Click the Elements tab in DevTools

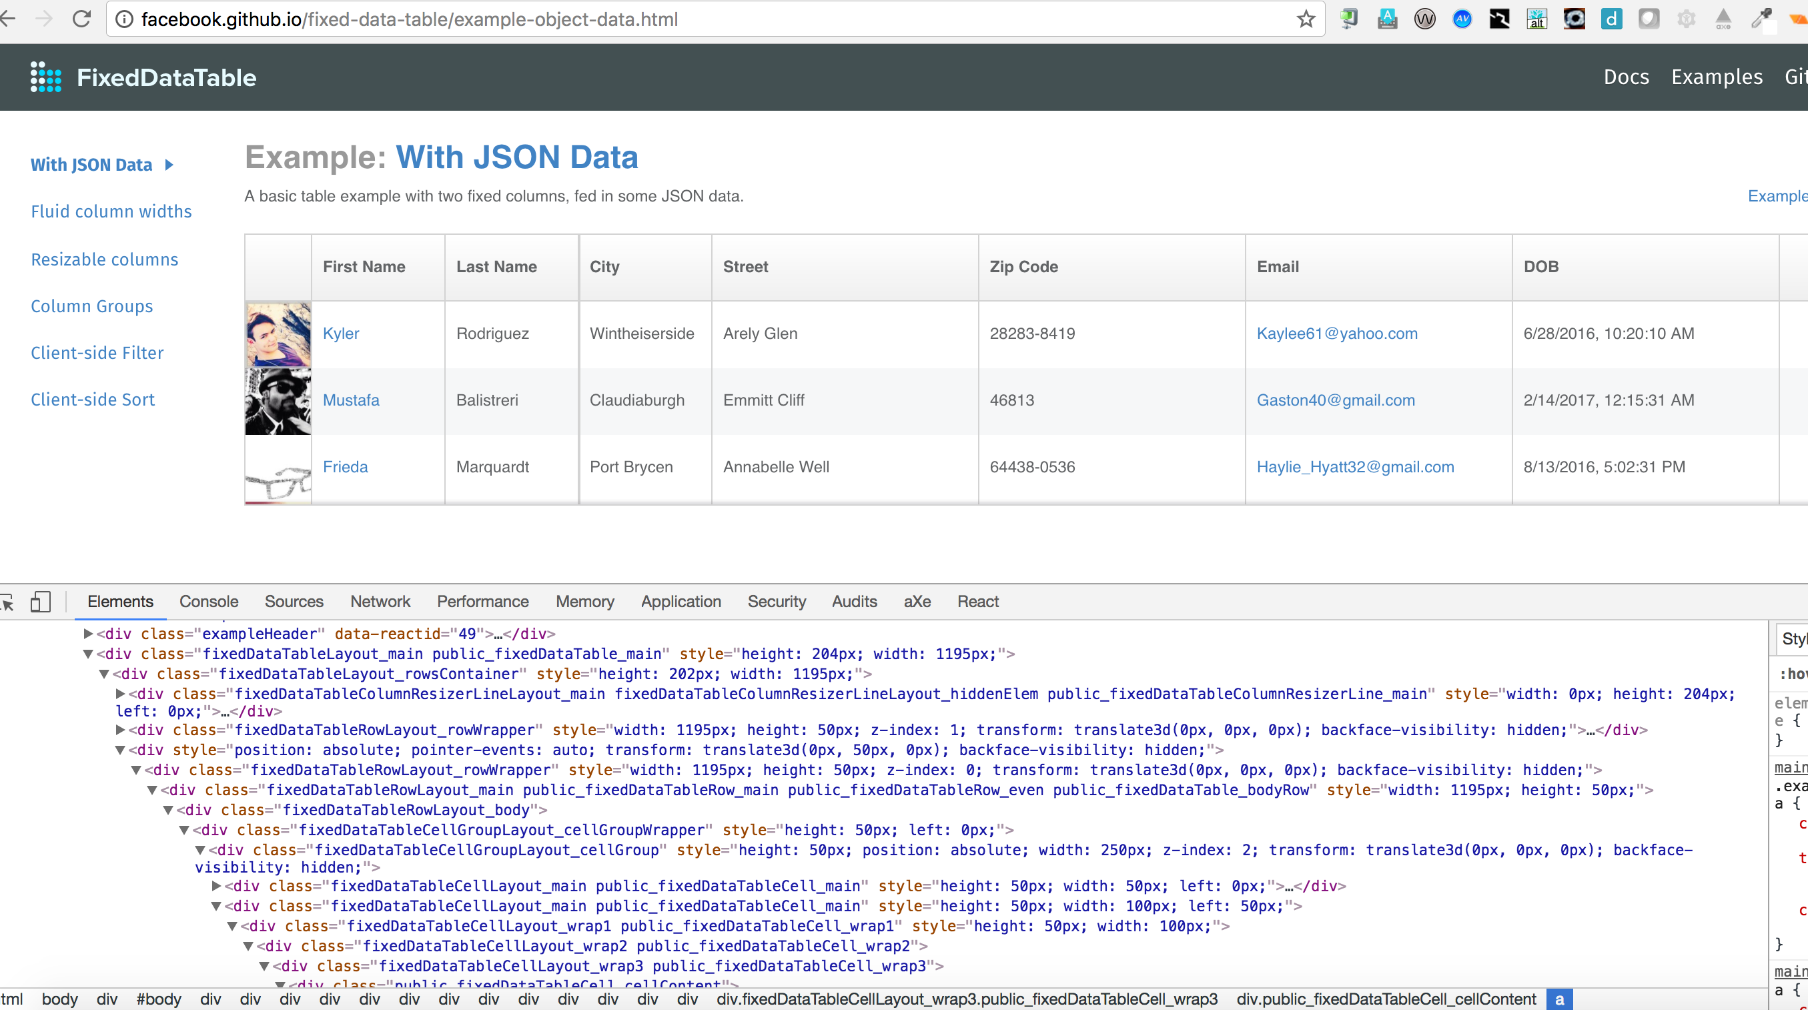click(x=121, y=601)
